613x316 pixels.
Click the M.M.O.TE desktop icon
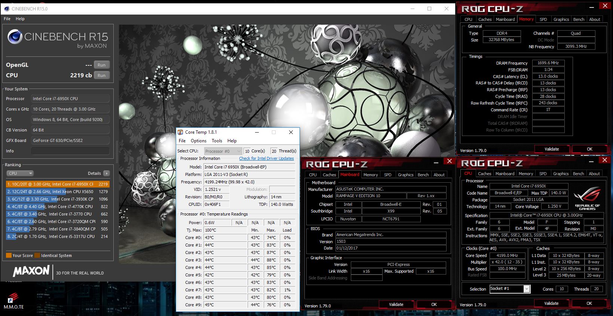pyautogui.click(x=13, y=301)
